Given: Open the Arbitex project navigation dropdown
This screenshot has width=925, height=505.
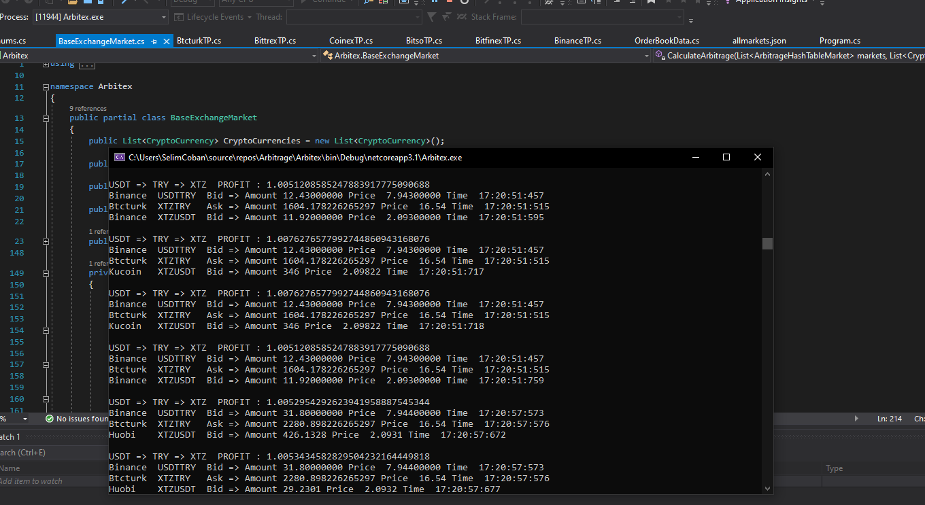Looking at the screenshot, I should pyautogui.click(x=158, y=56).
